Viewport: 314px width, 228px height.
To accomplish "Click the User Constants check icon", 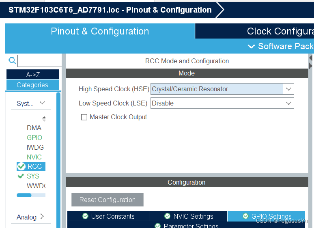I will tap(85, 216).
